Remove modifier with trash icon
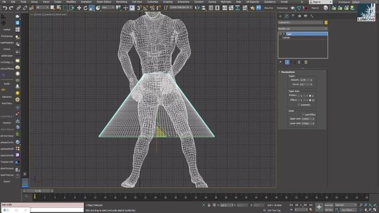This screenshot has width=379, height=213. pyautogui.click(x=299, y=62)
